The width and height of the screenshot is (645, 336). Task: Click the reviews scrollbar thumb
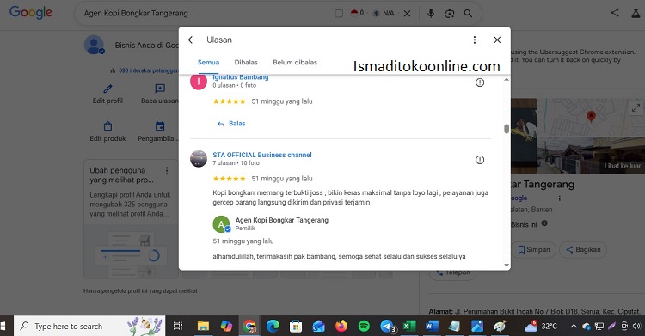pos(507,129)
